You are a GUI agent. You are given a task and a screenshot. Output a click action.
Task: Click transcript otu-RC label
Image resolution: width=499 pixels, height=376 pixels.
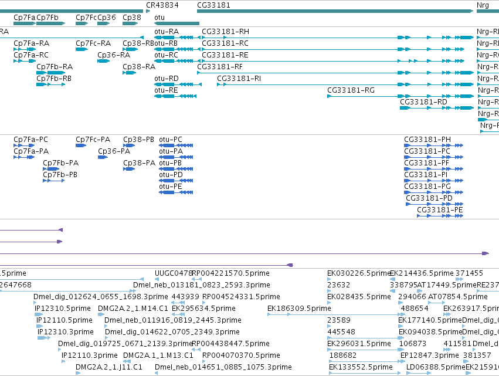tap(166, 55)
